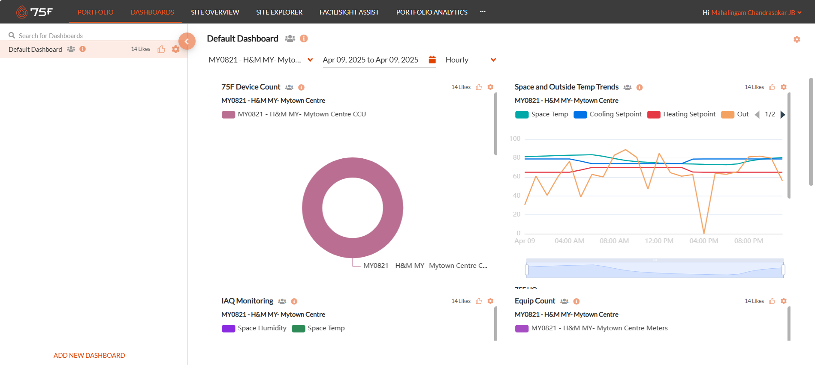Screen dimensions: 815x365
Task: Collapse the dashboards sidebar panel
Action: [187, 42]
